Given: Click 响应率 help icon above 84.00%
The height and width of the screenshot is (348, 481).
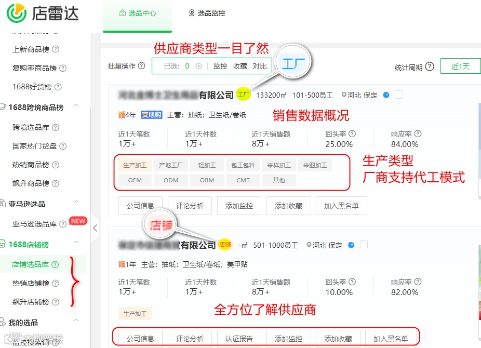Looking at the screenshot, I should (x=418, y=133).
